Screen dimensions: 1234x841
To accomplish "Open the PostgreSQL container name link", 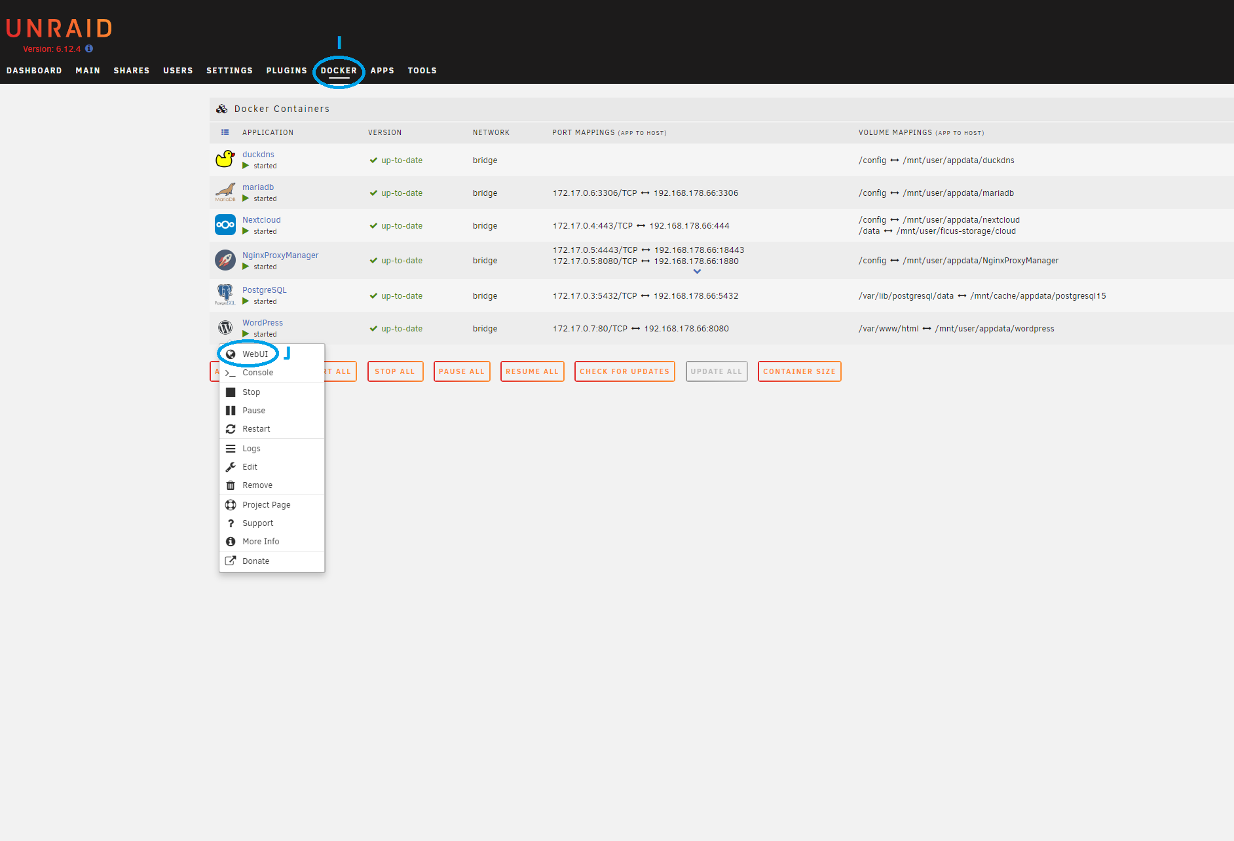I will point(264,290).
